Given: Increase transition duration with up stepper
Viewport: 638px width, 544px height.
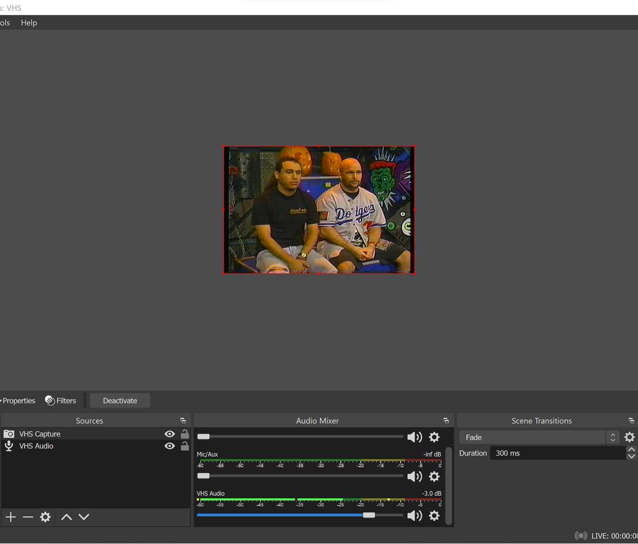Looking at the screenshot, I should tap(631, 450).
